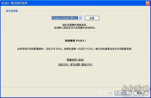This screenshot has height=98, width=151.
Task: Click the 系统默认语言应对大多数操作系统有效 text
Action: (75, 28)
